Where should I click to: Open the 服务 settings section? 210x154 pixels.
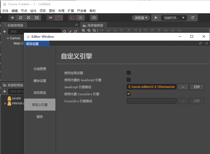click(x=40, y=117)
